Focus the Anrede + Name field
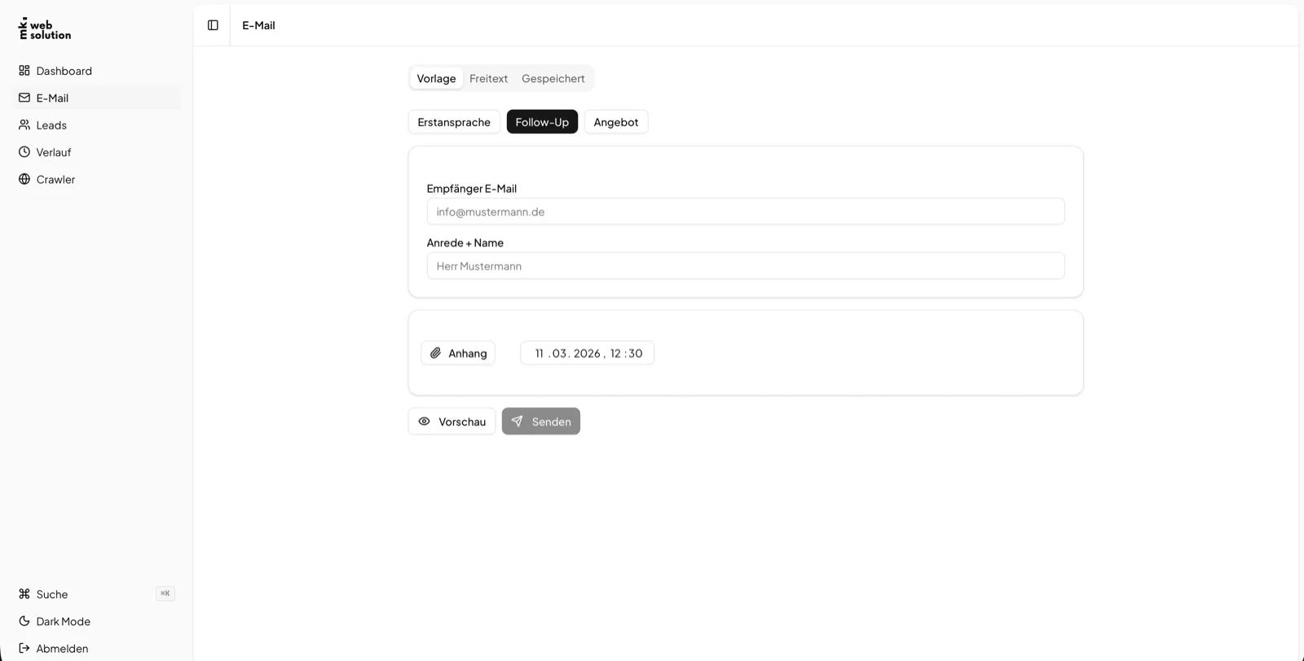 coord(746,266)
